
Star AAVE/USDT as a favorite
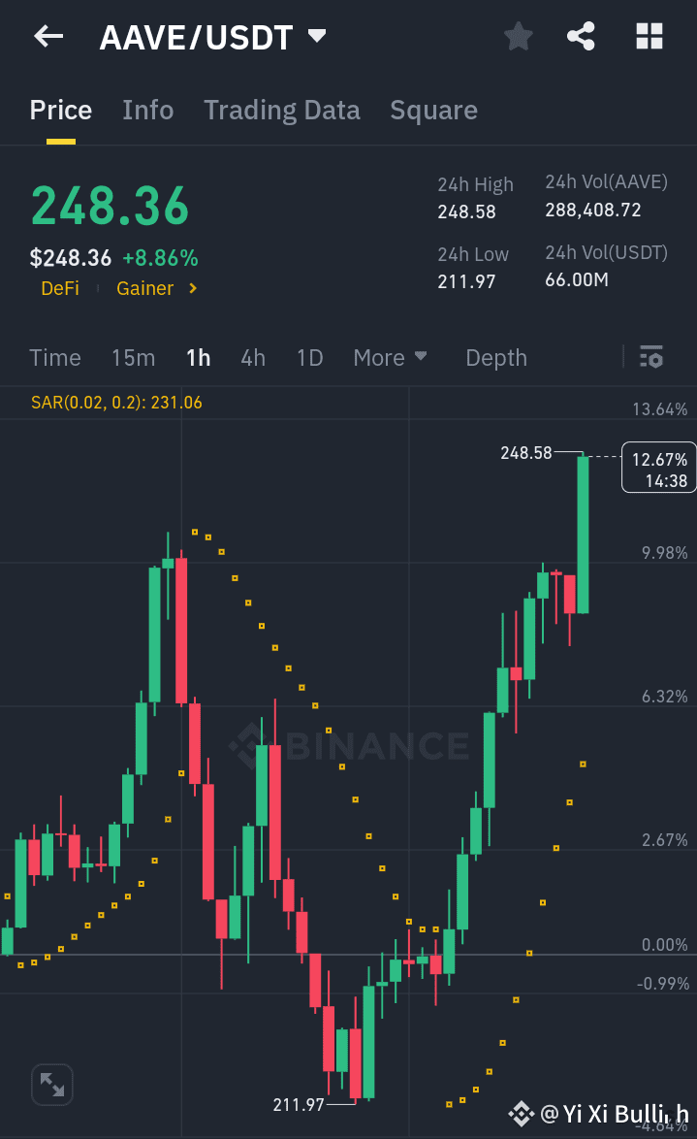point(518,36)
